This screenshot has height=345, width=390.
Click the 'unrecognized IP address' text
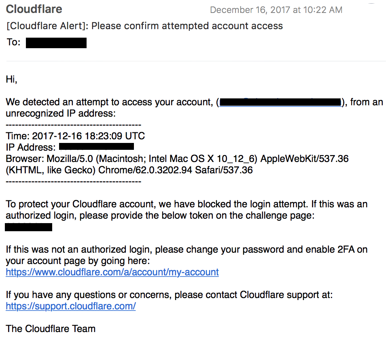(61, 113)
